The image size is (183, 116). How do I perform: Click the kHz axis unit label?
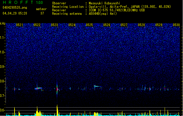(x=3, y=23)
